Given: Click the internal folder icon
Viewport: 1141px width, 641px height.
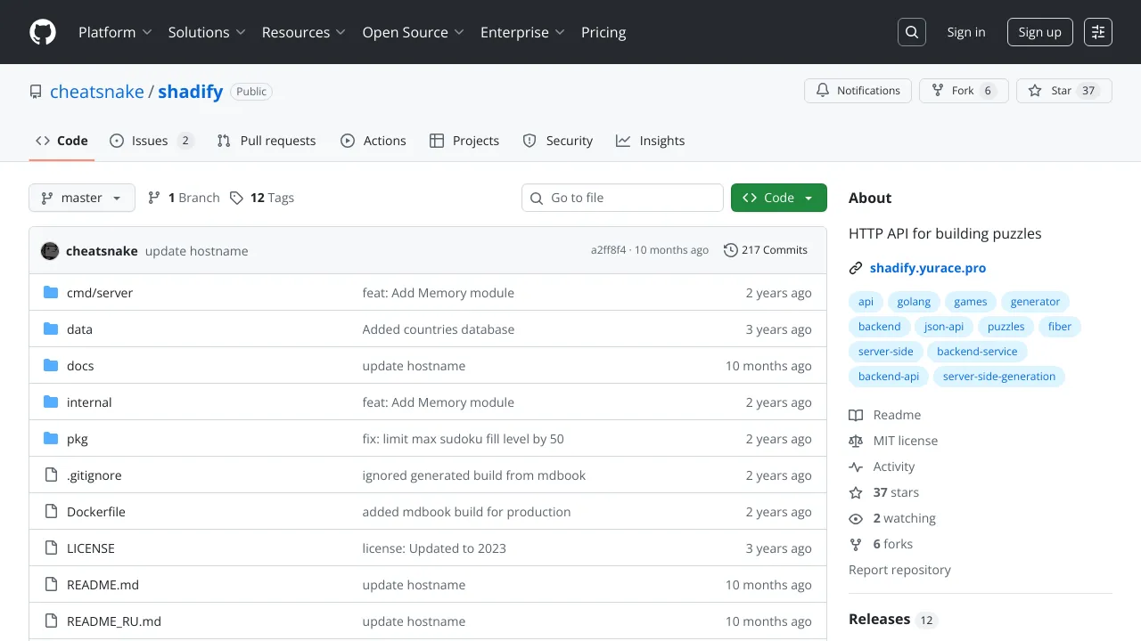Looking at the screenshot, I should [x=51, y=402].
